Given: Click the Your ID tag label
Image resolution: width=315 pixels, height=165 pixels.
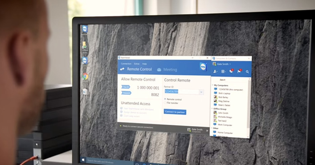Looking at the screenshot, I should [126, 87].
